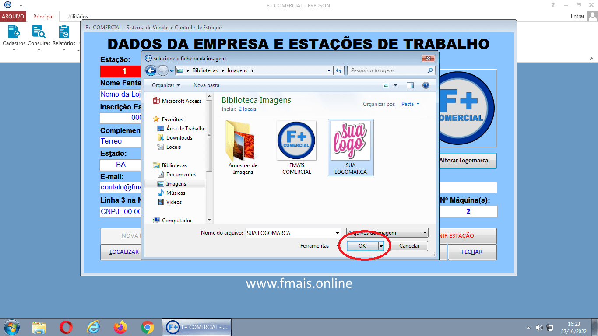Click the search magnifier in Pesquisar Imagens

coord(430,70)
